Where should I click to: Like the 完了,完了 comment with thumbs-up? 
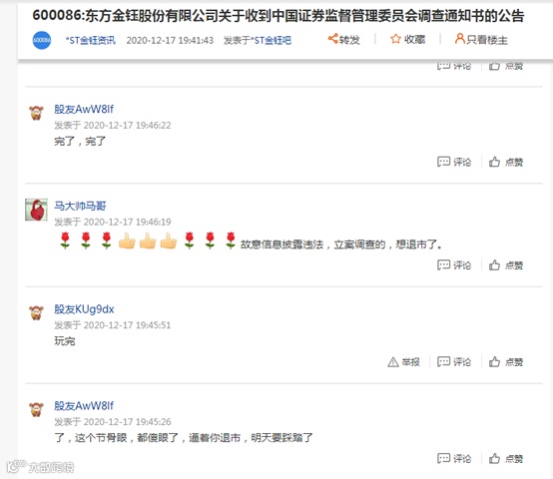click(494, 162)
